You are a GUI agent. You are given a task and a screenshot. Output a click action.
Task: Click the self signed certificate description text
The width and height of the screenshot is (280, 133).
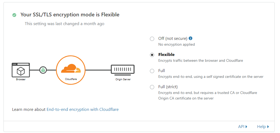click(x=211, y=77)
